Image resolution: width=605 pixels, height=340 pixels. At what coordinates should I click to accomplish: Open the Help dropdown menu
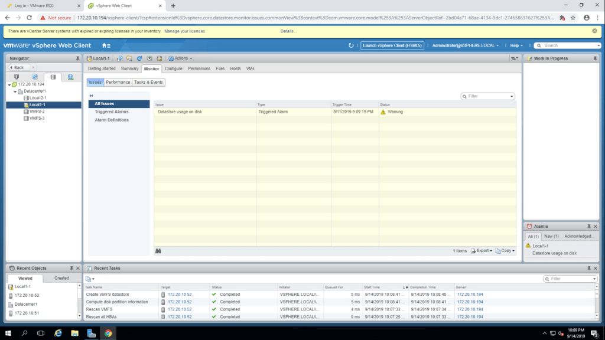(518, 45)
